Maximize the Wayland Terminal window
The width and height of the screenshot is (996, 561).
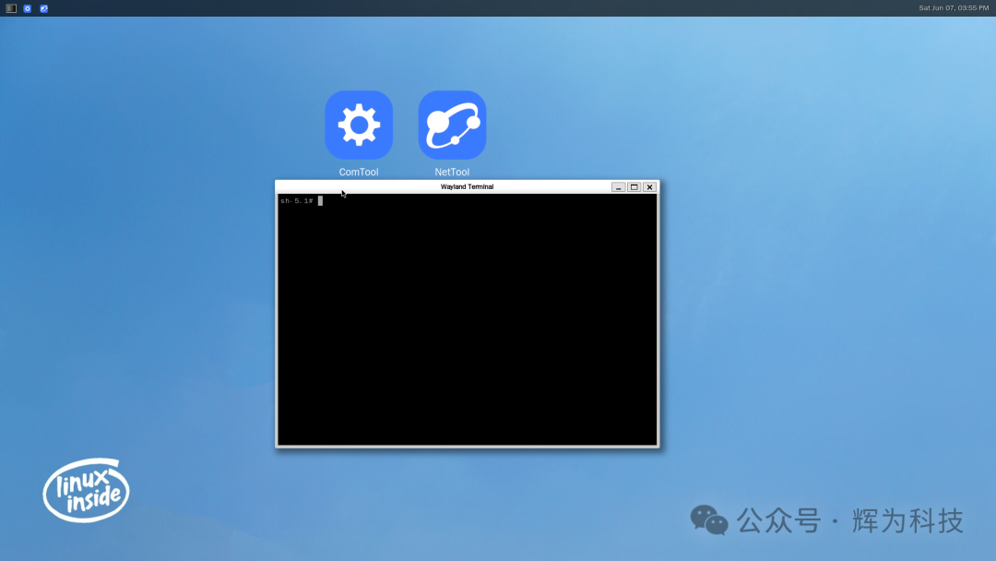[634, 186]
